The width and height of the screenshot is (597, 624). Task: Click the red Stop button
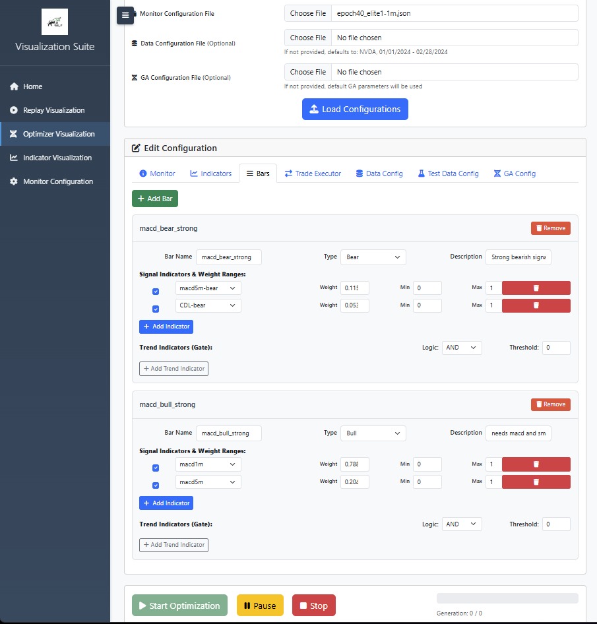313,606
